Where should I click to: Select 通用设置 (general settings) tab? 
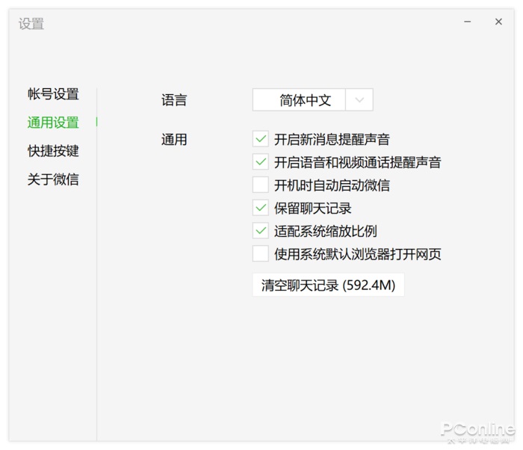[53, 122]
